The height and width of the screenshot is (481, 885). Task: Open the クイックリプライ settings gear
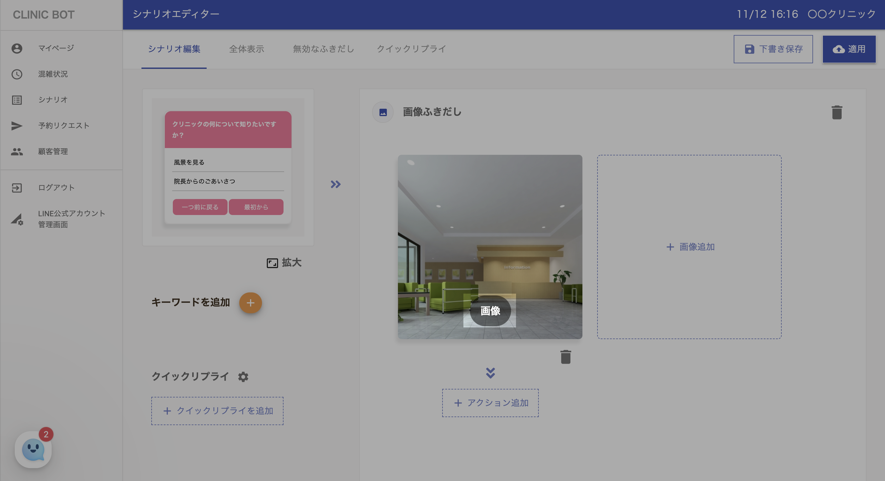pyautogui.click(x=243, y=377)
